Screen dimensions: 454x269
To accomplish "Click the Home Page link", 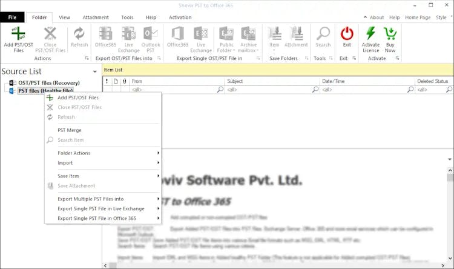I will click(418, 18).
